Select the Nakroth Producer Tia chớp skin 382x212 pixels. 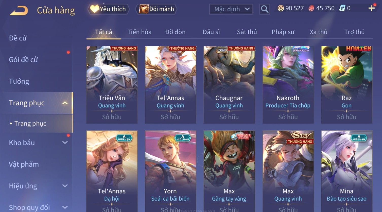288,85
